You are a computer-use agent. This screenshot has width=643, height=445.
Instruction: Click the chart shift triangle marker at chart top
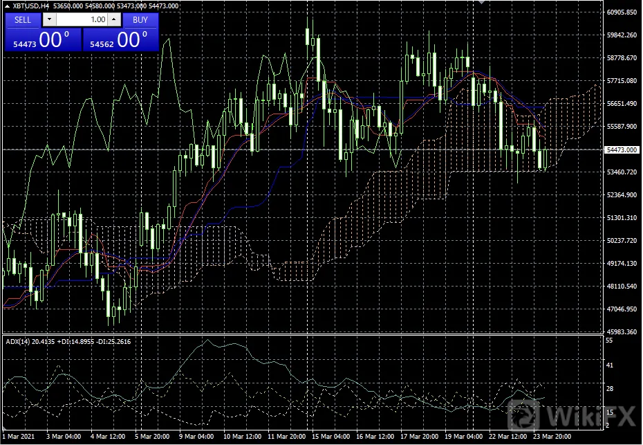point(482,2)
